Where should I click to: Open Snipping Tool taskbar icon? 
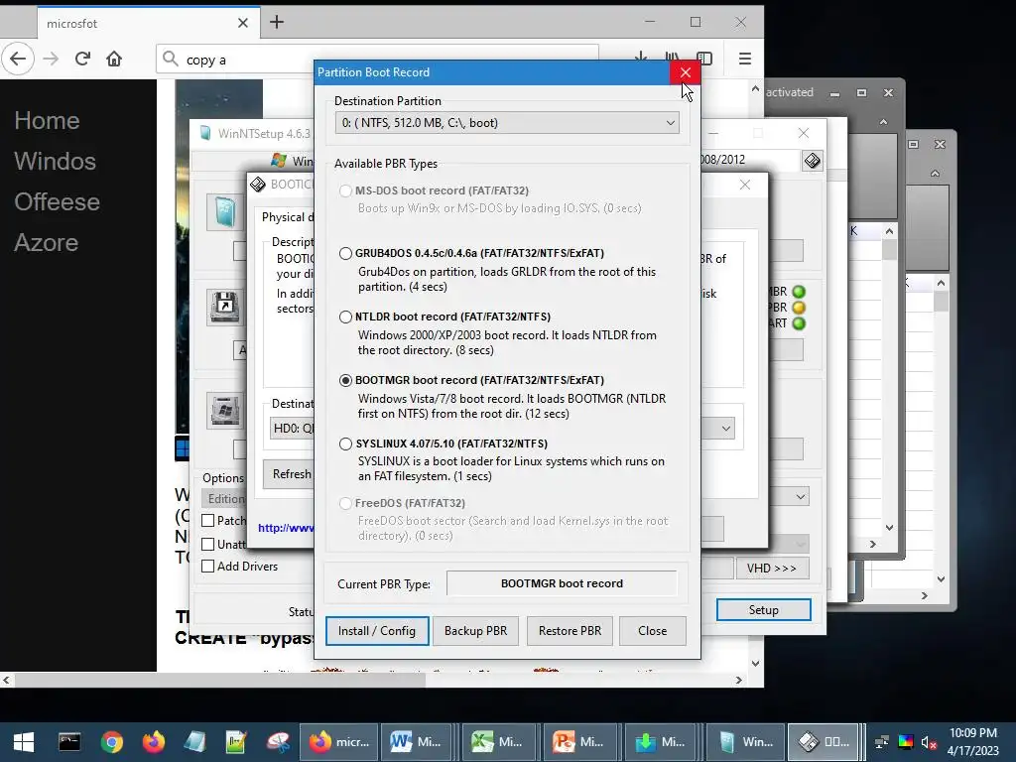pyautogui.click(x=278, y=742)
